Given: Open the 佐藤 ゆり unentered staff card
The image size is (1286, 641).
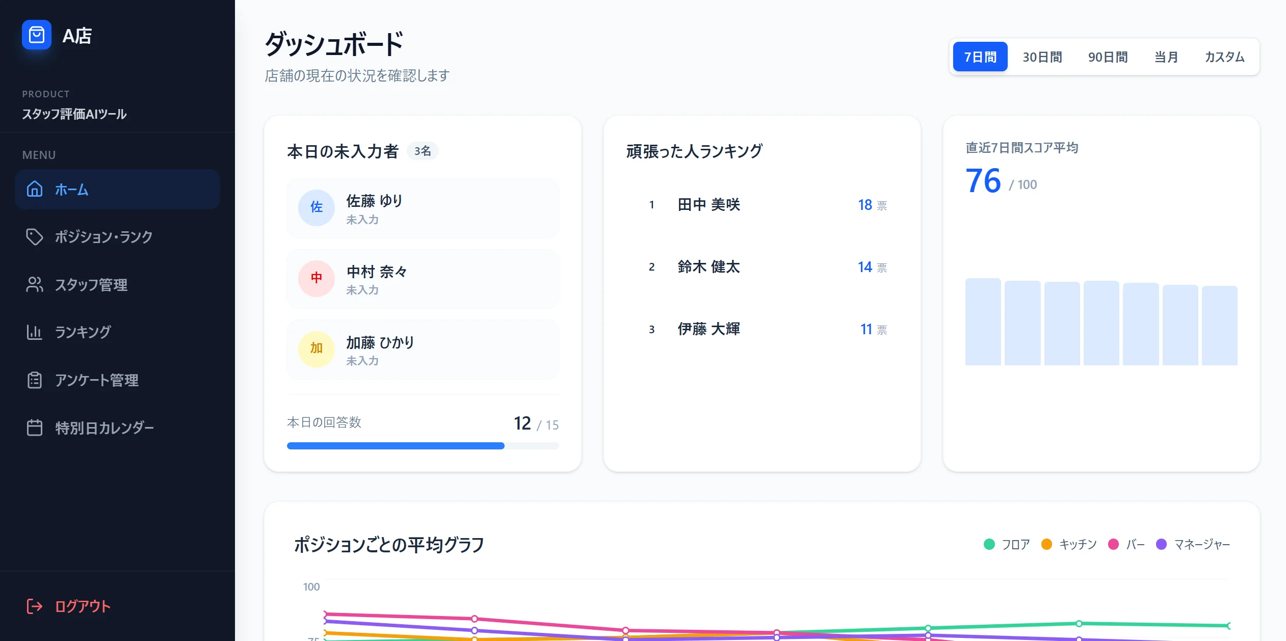Looking at the screenshot, I should click(423, 208).
